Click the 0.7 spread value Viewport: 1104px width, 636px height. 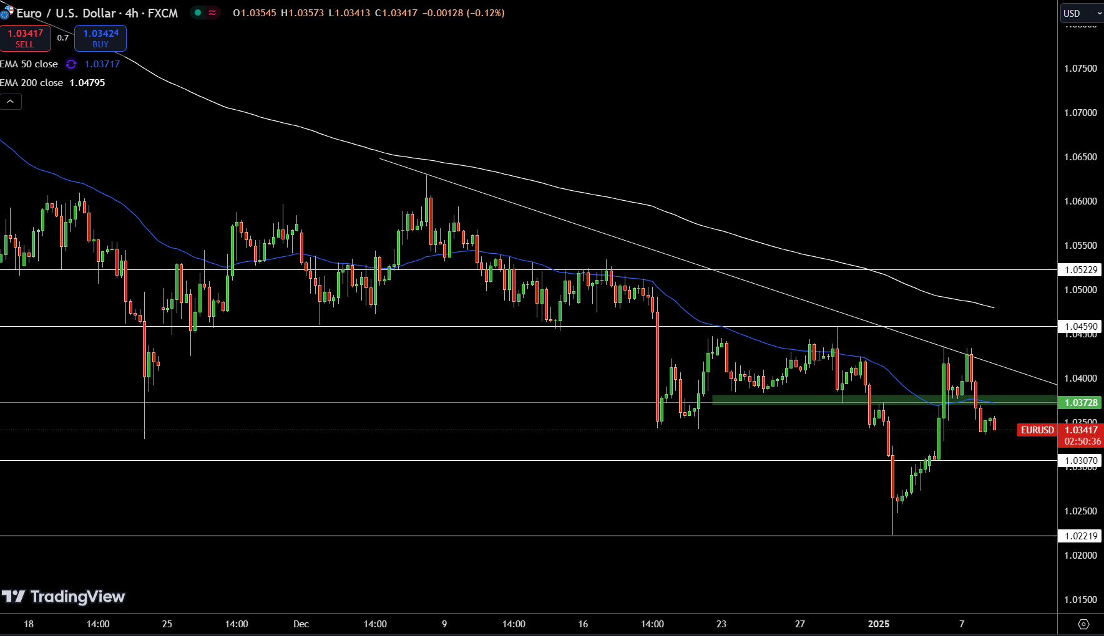(63, 38)
